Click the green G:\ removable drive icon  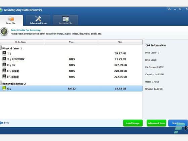click(4, 89)
